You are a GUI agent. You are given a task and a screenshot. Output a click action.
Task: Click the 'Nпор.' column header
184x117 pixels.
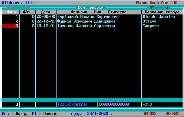pyautogui.click(x=11, y=12)
